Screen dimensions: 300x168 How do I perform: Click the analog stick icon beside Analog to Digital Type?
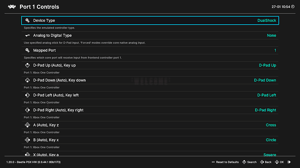click(27, 36)
